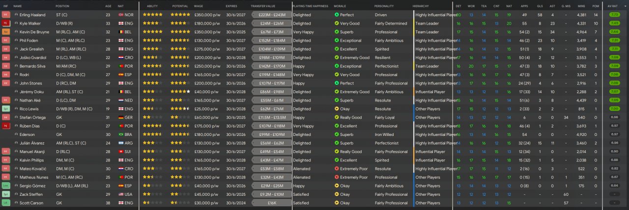Click Erling Haaland's ability star rating
The width and height of the screenshot is (629, 210).
coord(152,15)
